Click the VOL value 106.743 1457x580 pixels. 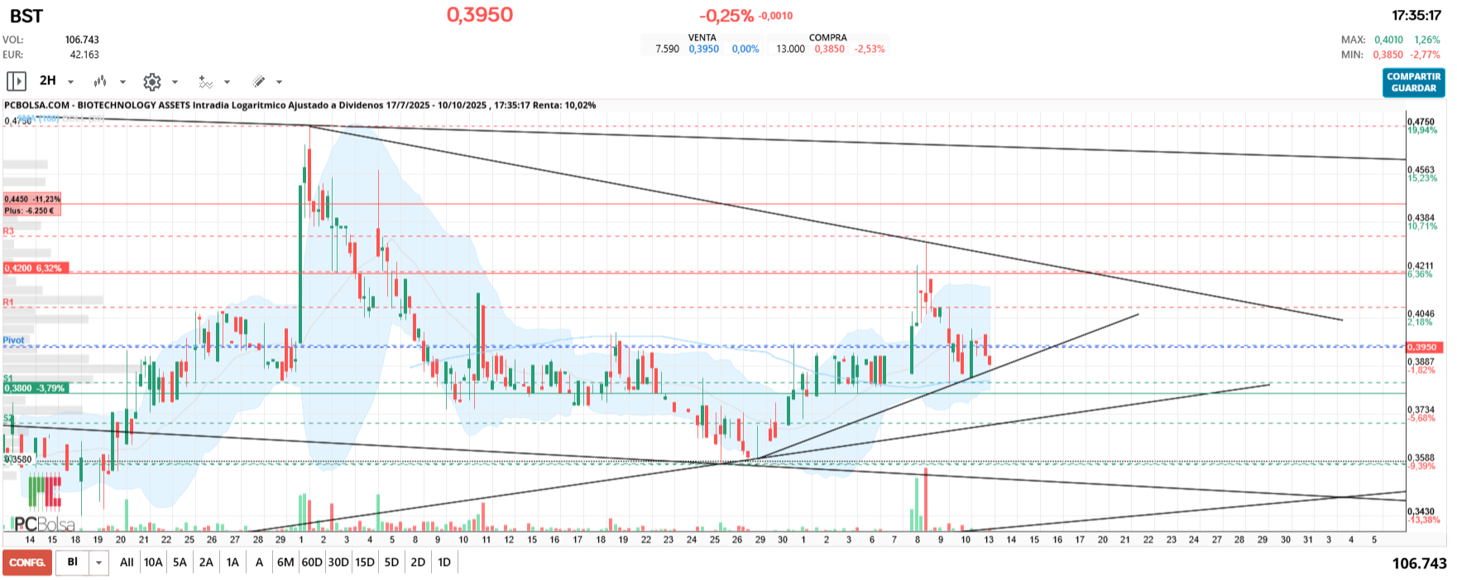pos(82,40)
